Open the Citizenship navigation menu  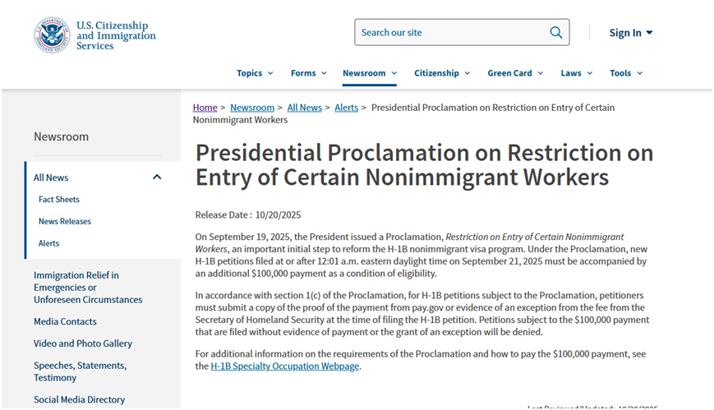pos(442,73)
